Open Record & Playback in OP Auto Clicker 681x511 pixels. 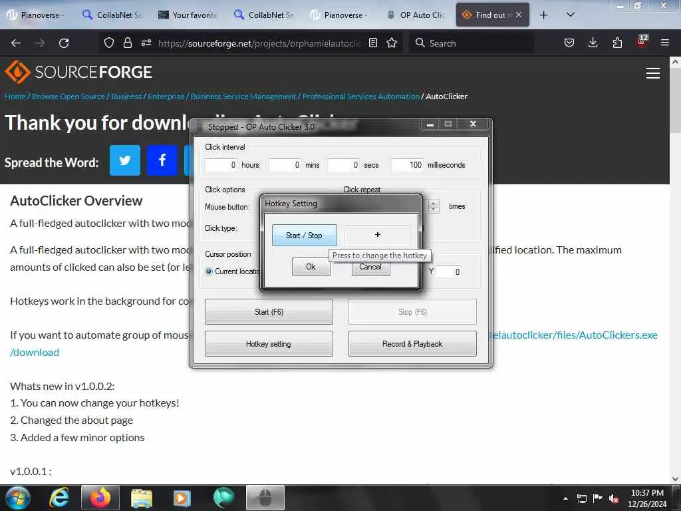412,344
